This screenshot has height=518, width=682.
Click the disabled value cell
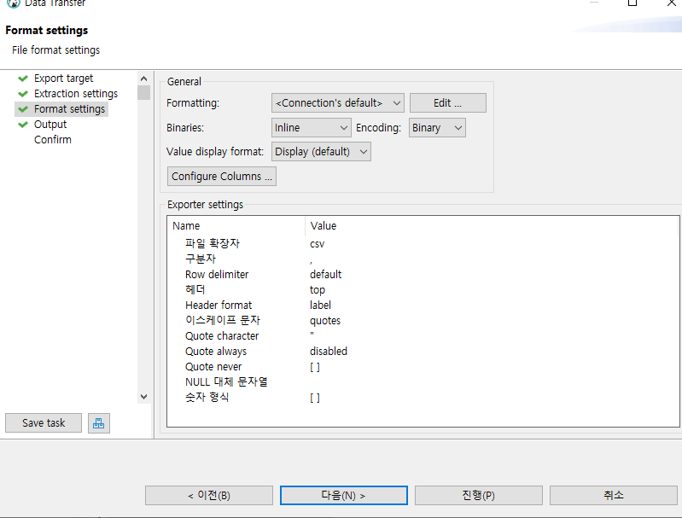pos(329,352)
